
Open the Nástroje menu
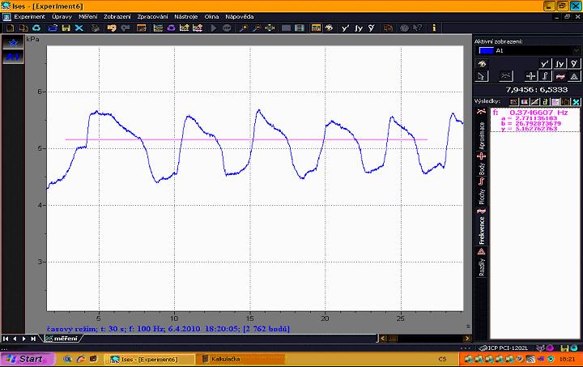coord(186,17)
